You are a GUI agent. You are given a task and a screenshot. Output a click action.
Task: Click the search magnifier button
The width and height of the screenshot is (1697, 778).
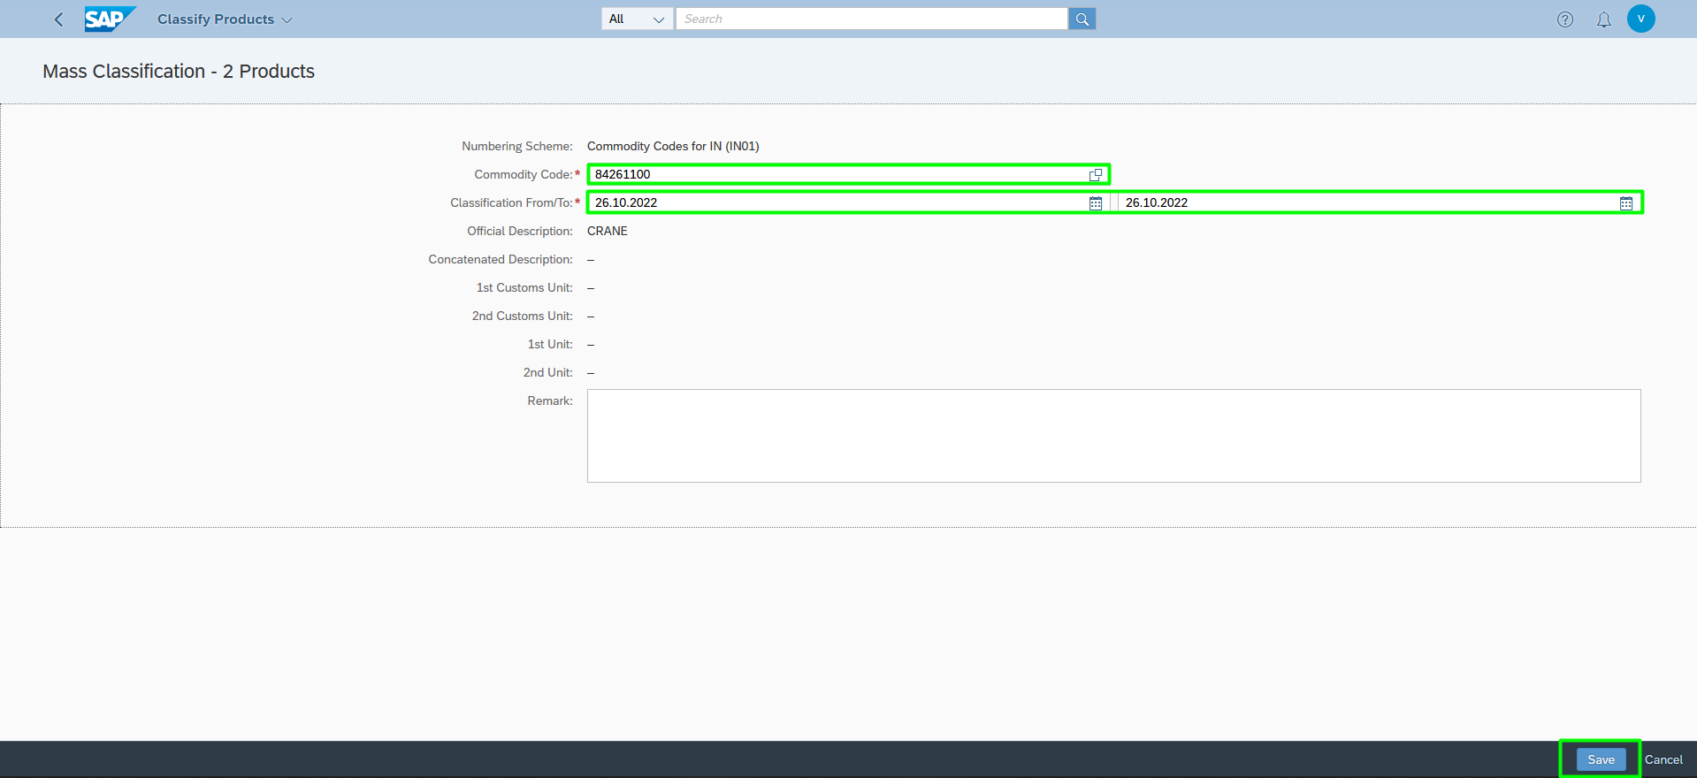click(x=1082, y=19)
